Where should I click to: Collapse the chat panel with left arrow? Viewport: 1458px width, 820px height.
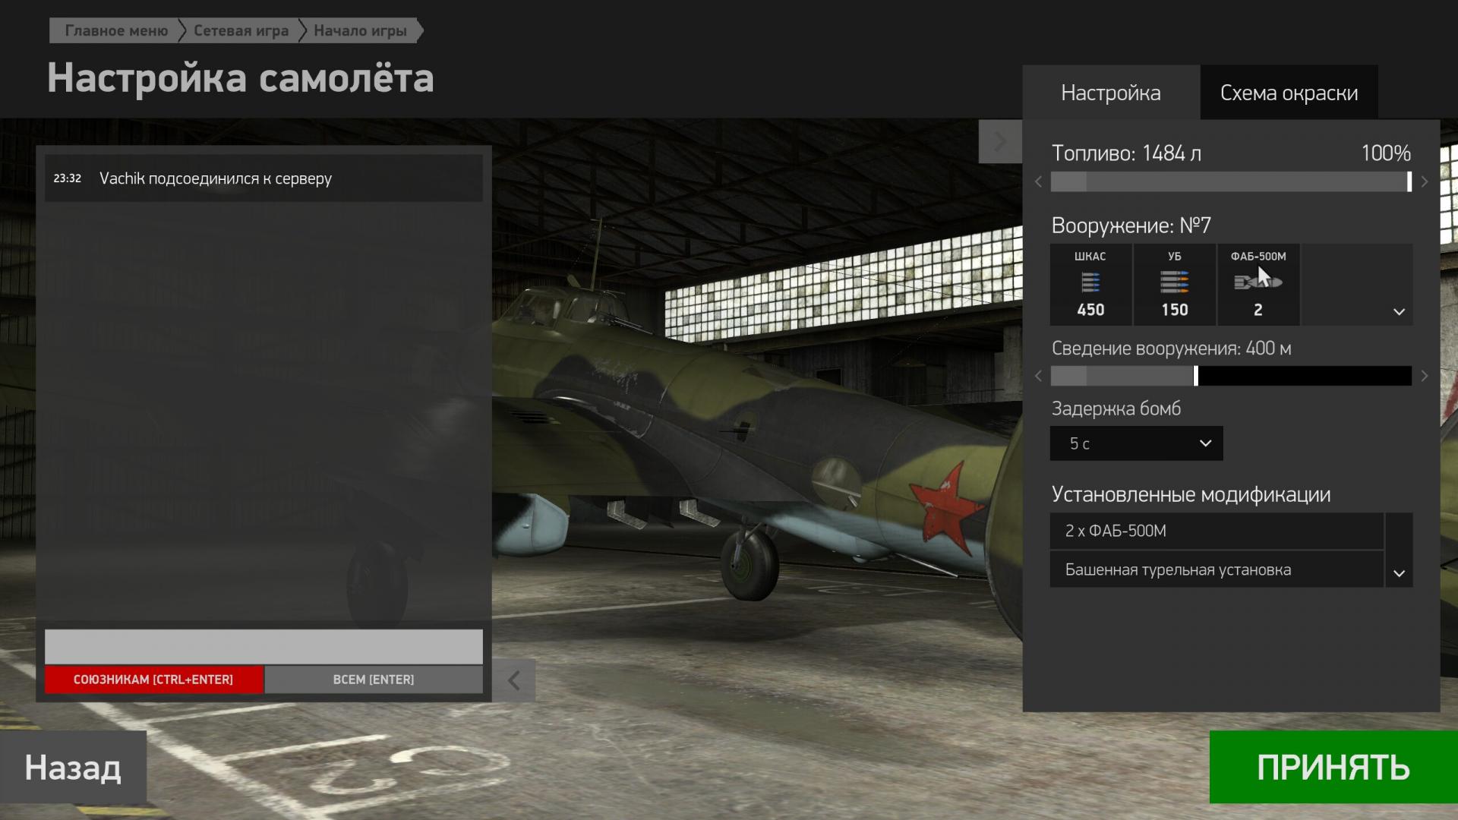(514, 680)
